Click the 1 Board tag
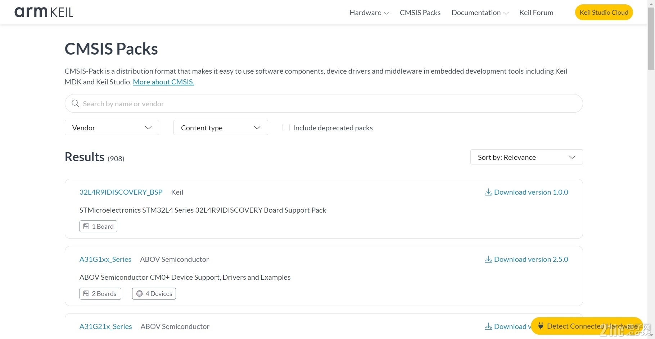This screenshot has height=339, width=655. (98, 227)
